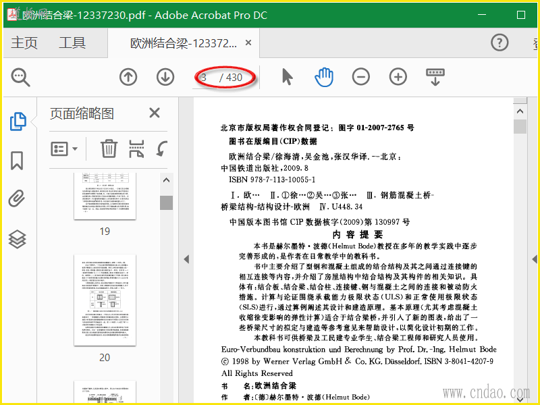Screen dimensions: 540x405
Task: Click the thumbnail pane scrollbar handle
Action: pos(166,202)
